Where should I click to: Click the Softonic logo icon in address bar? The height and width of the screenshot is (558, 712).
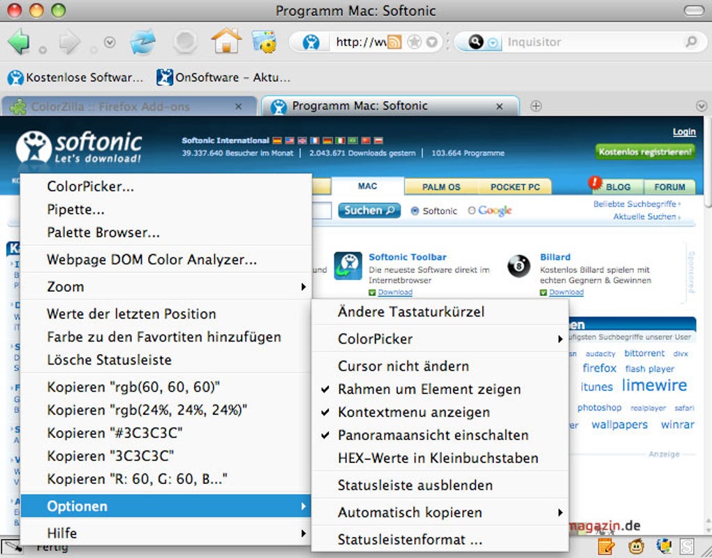[311, 42]
